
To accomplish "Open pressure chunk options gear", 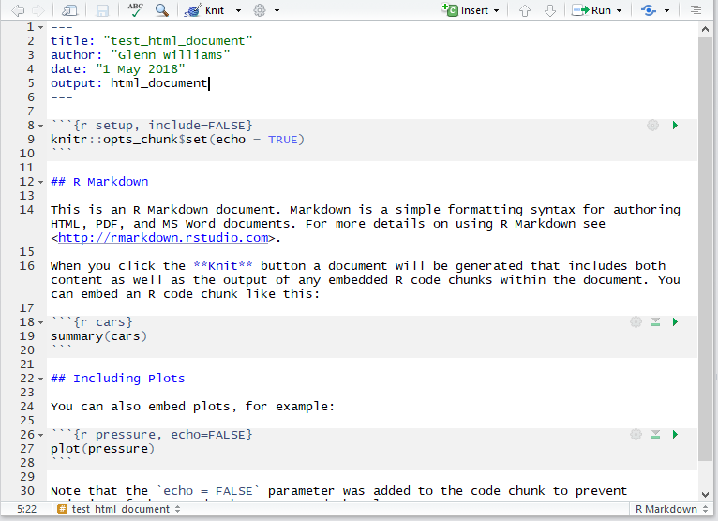I will point(636,434).
